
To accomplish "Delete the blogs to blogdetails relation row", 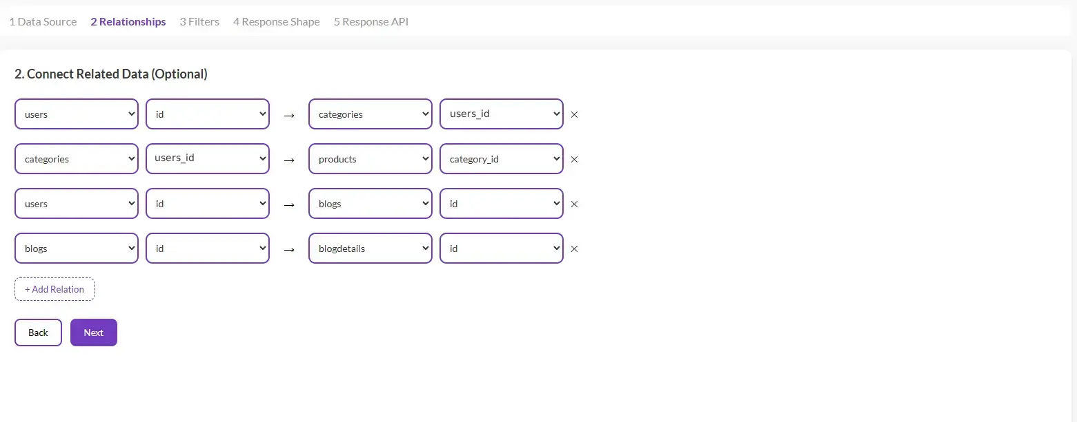I will 574,249.
